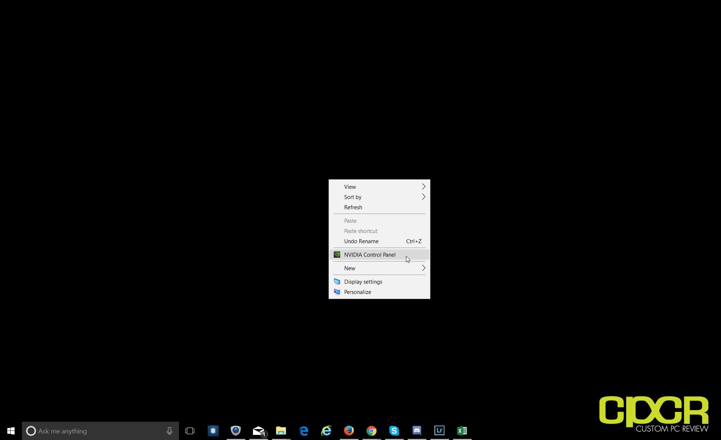Click the Cortana circle icon
This screenshot has height=440, width=721.
31,431
